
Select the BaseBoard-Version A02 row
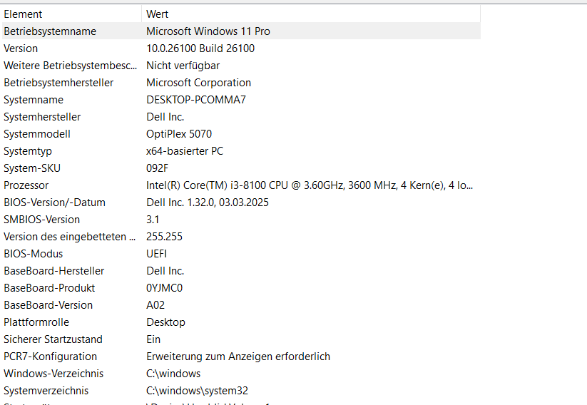48,305
